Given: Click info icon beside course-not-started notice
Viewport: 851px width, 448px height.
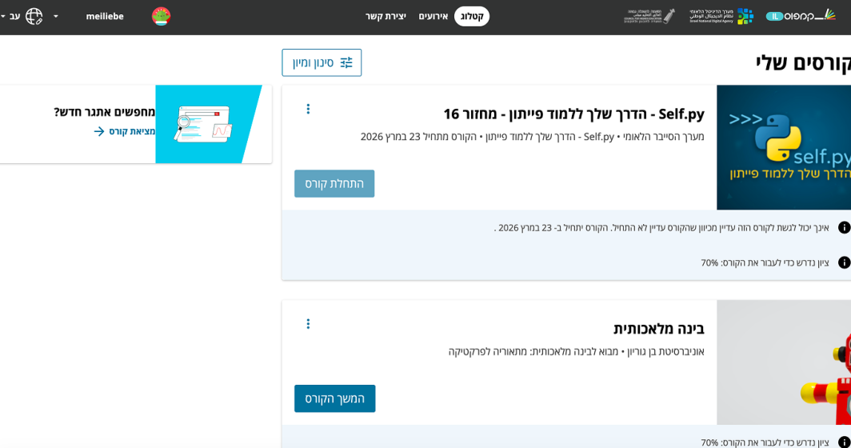Looking at the screenshot, I should point(844,227).
